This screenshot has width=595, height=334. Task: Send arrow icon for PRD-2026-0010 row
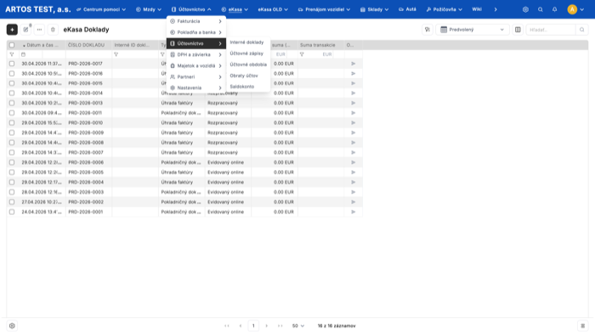tap(354, 122)
